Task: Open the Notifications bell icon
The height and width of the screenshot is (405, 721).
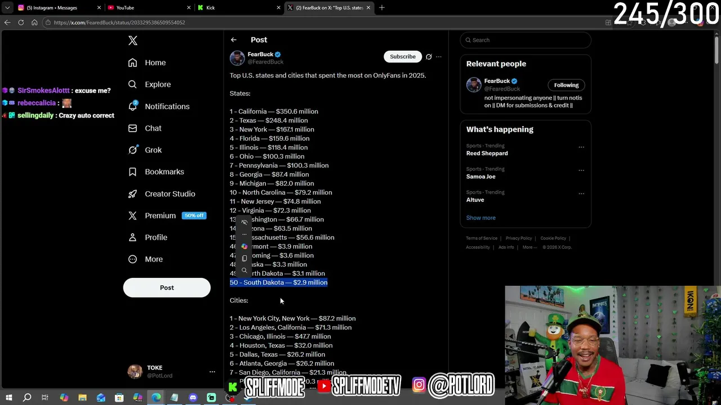Action: (x=132, y=106)
